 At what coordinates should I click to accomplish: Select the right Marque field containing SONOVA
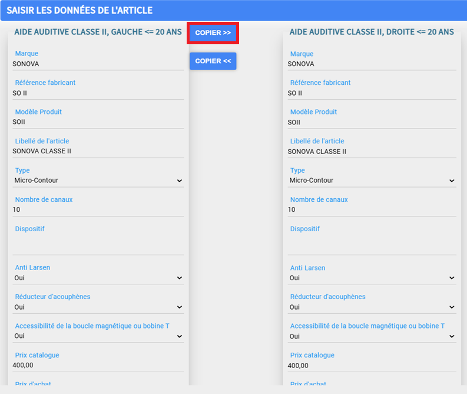coord(372,64)
